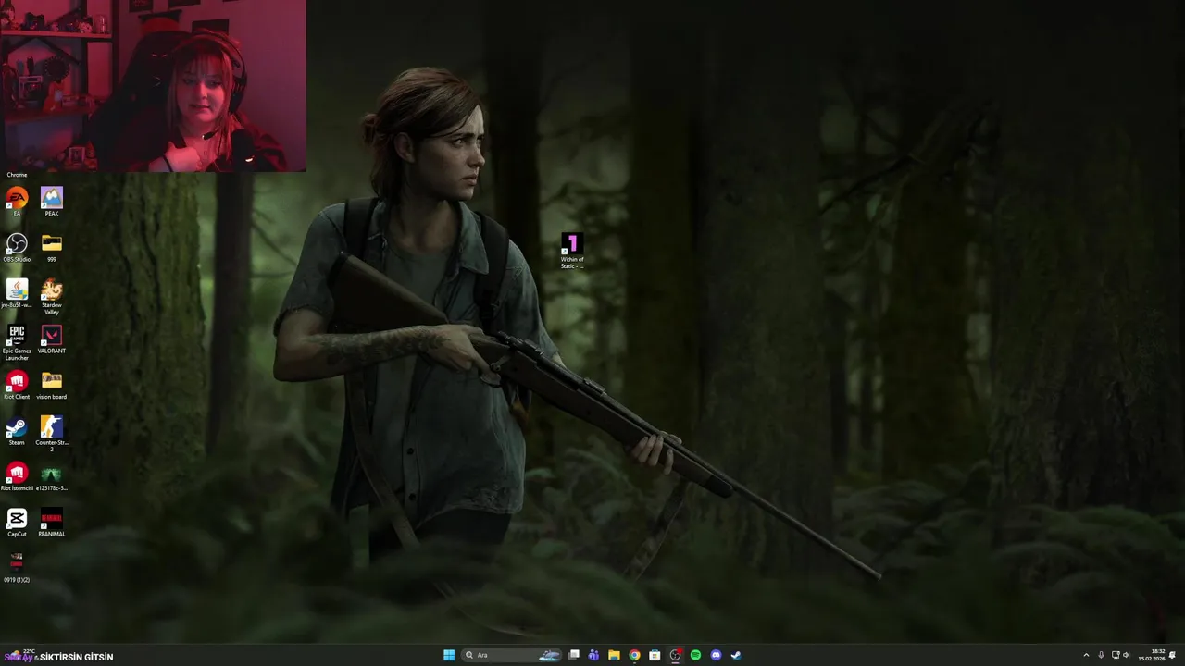Viewport: 1185px width, 666px height.
Task: Open Spotify from the taskbar
Action: tap(695, 655)
